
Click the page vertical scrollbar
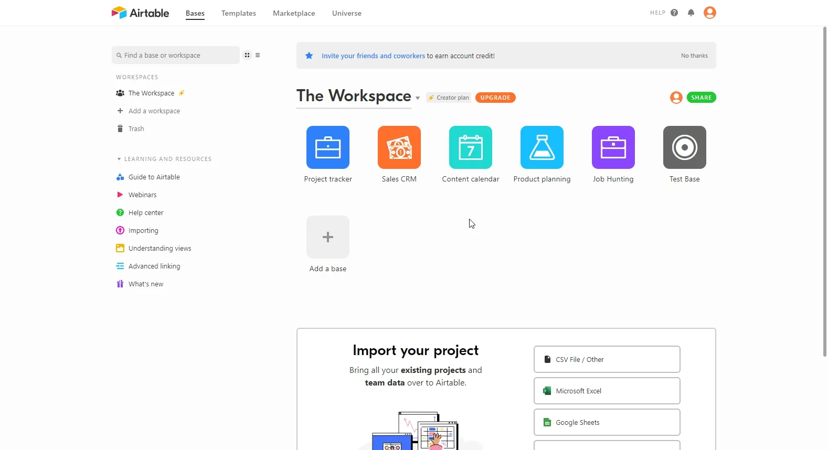825,191
